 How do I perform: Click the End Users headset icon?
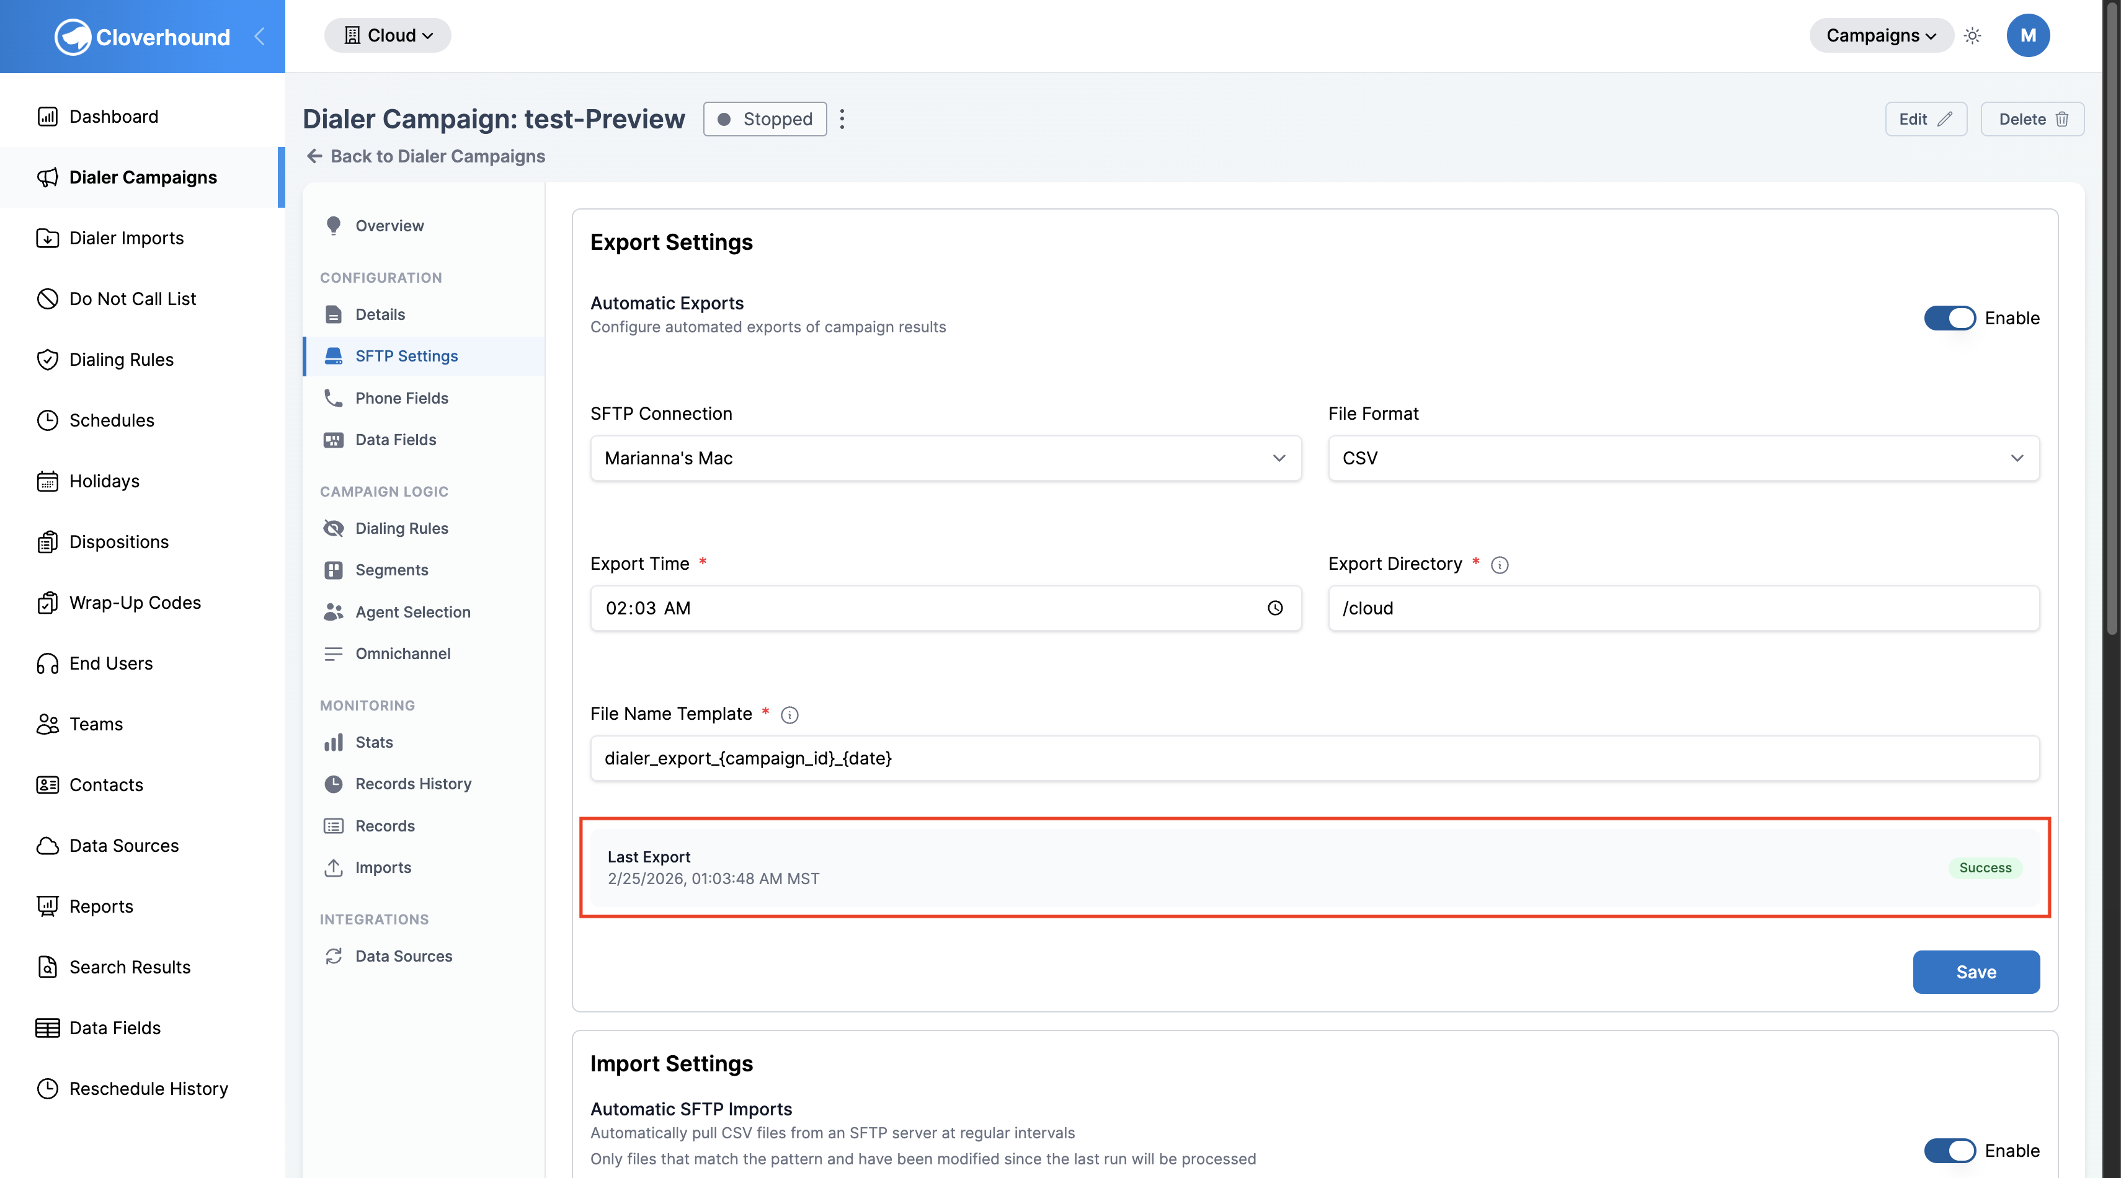click(48, 663)
